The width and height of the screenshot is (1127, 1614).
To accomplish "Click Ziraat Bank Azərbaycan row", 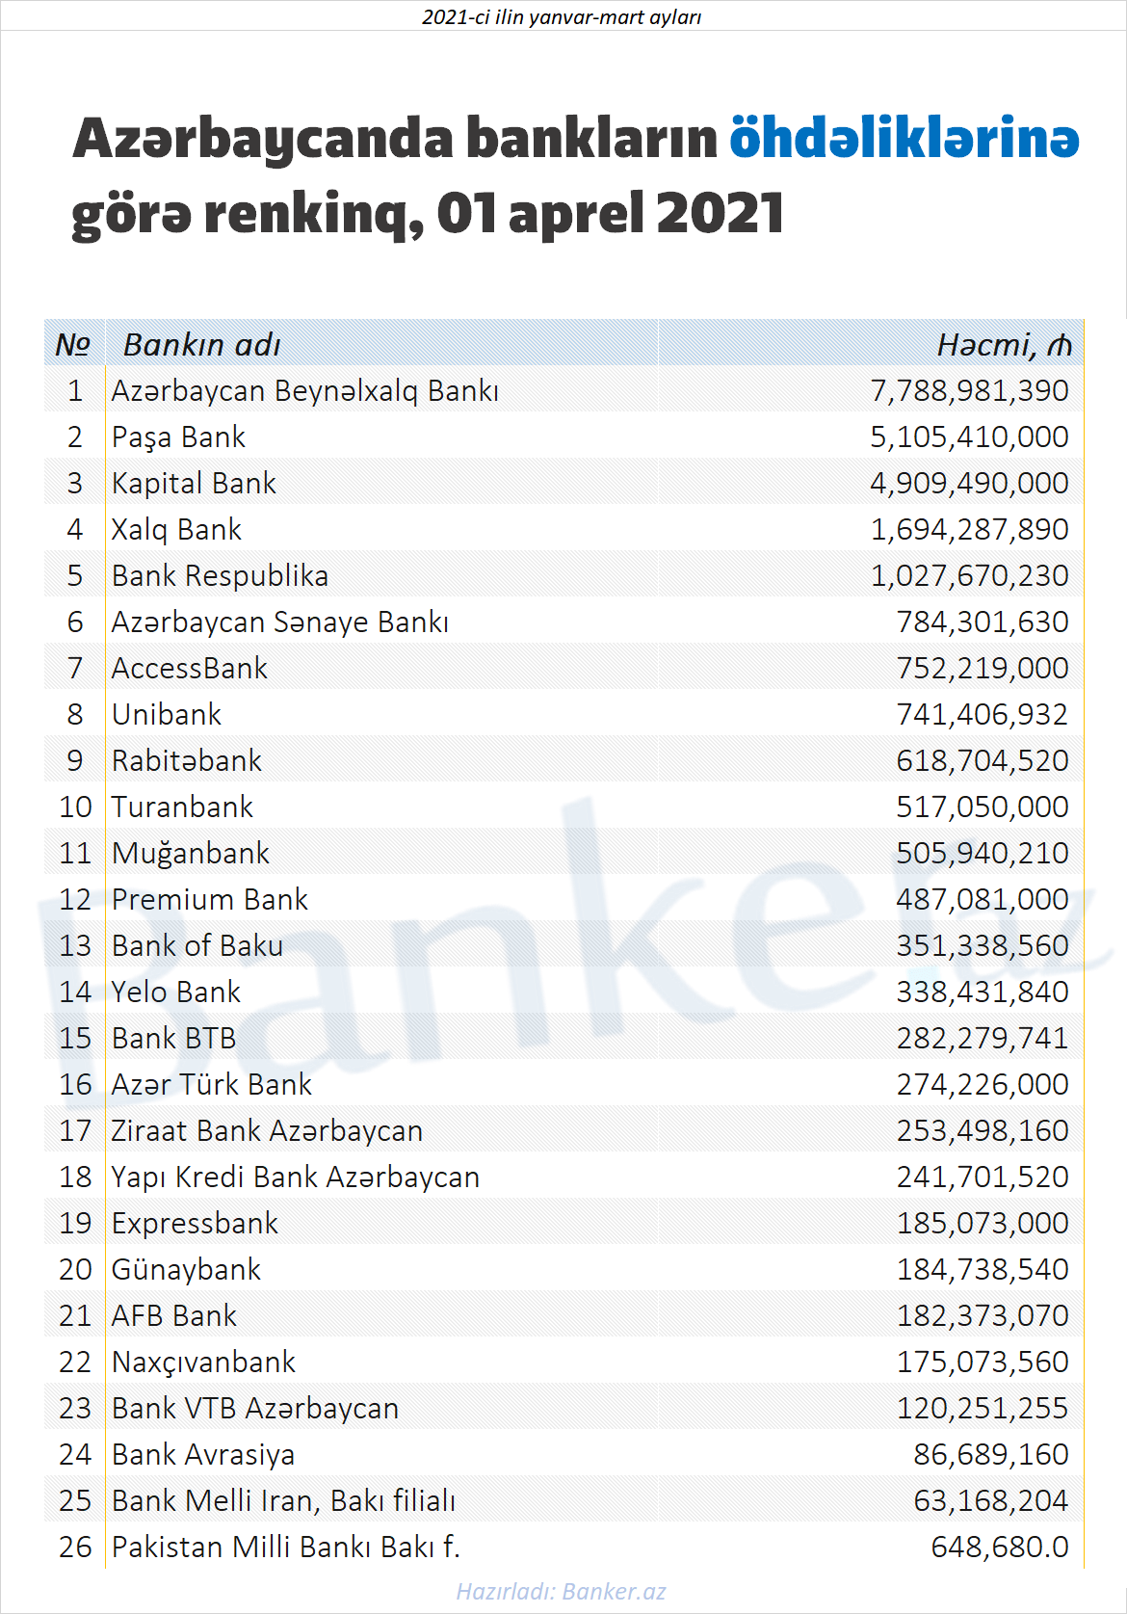I will tap(563, 1130).
